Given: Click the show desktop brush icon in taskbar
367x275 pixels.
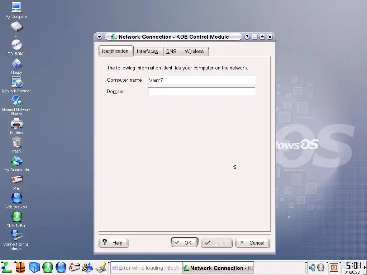Looking at the screenshot, I should click(x=101, y=267).
